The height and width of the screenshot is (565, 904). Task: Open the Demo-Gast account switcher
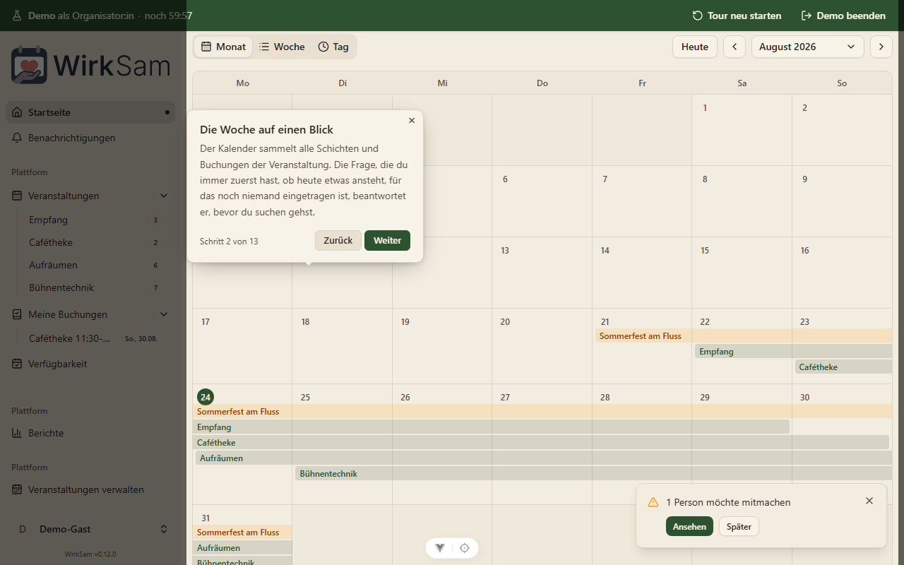[x=90, y=529]
